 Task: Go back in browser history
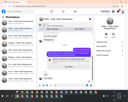click(2, 6)
